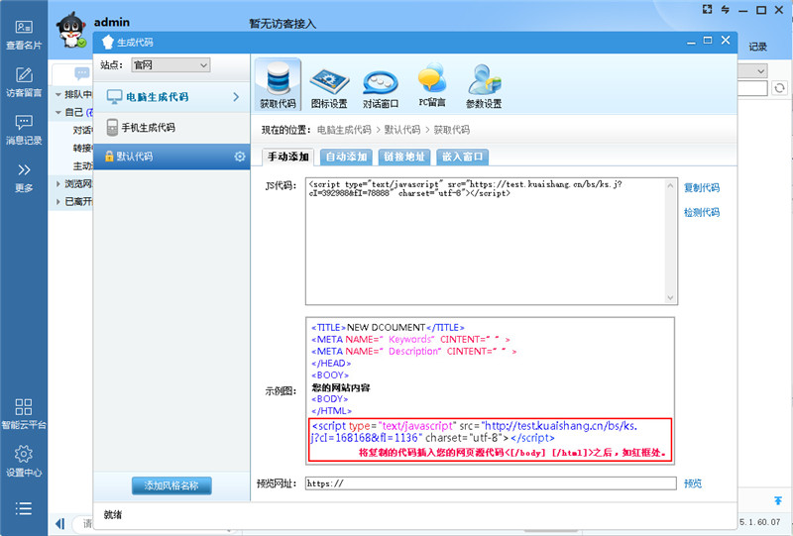
Task: Click the 复制代码 link
Action: pyautogui.click(x=702, y=187)
